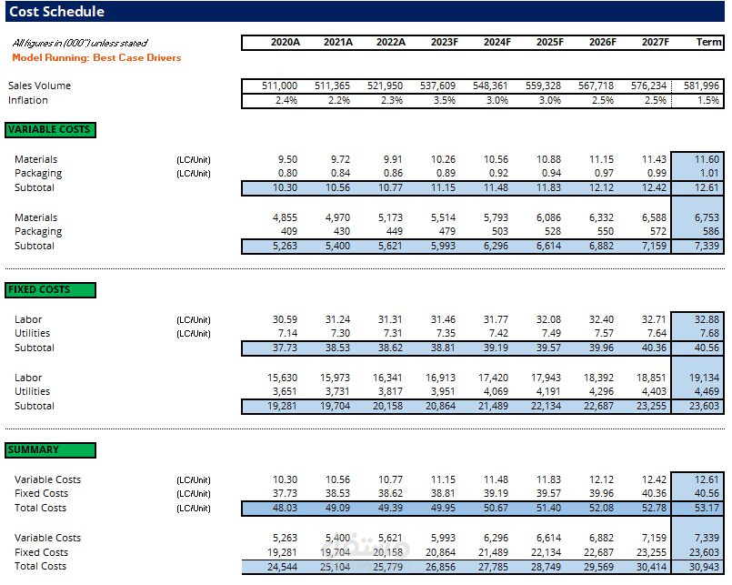
Task: Select 2026F Sales Volume 567,718
Action: [x=596, y=86]
